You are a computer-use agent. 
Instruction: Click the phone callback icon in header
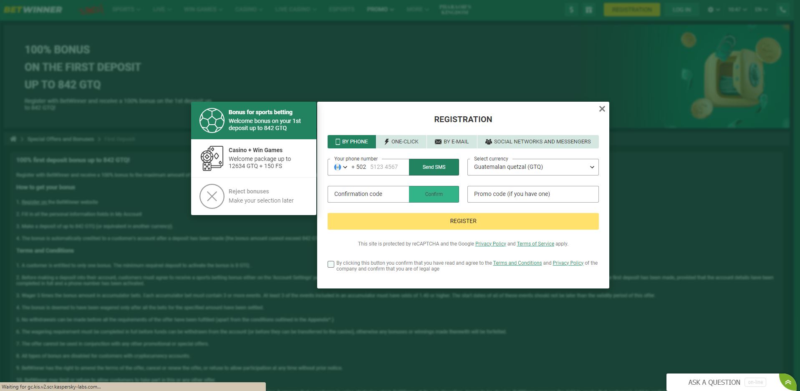tap(783, 10)
